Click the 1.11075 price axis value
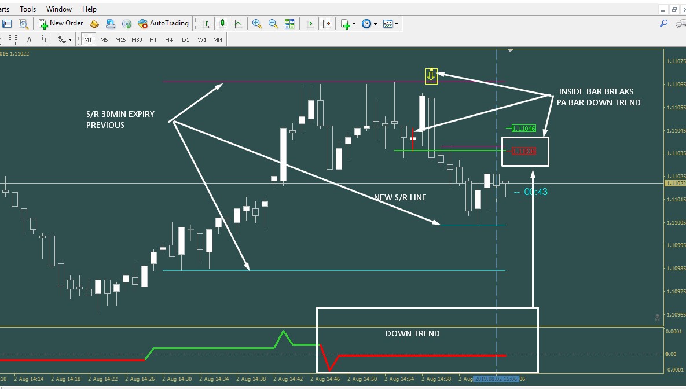686x389 pixels. [676, 61]
